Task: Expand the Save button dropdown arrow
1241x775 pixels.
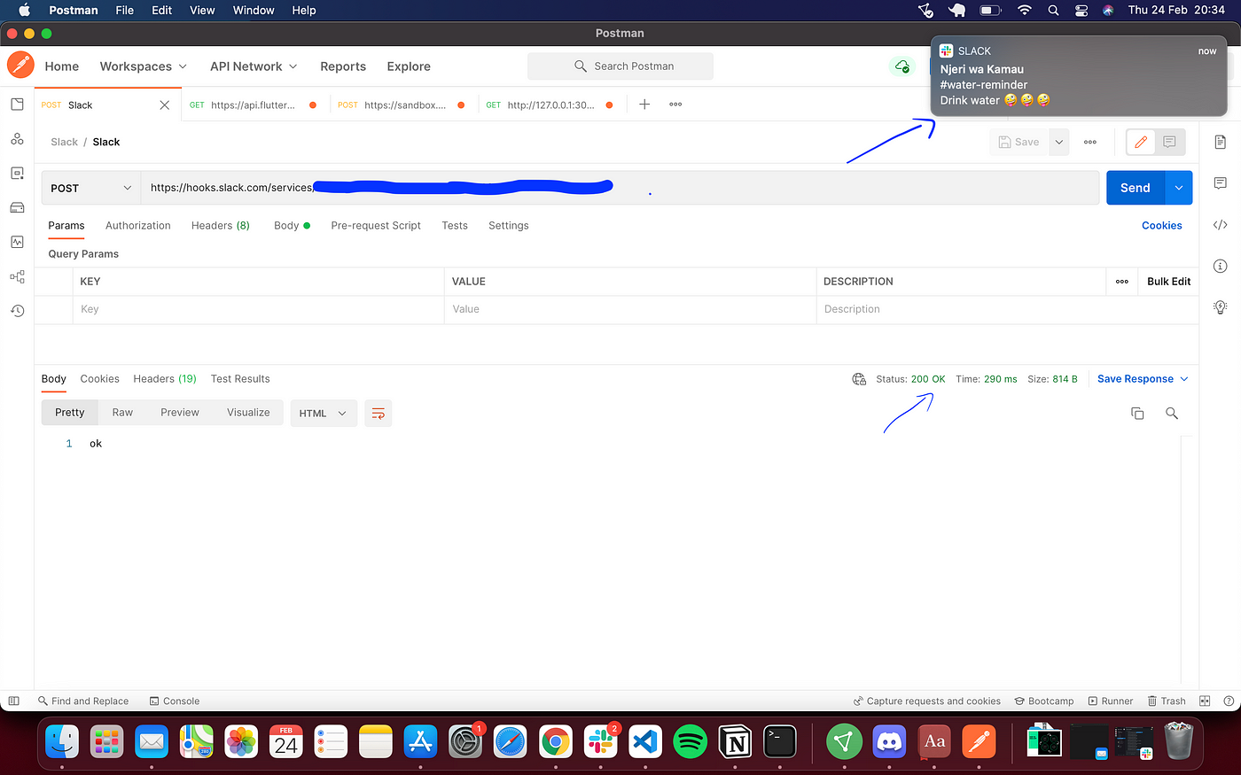Action: click(1058, 142)
